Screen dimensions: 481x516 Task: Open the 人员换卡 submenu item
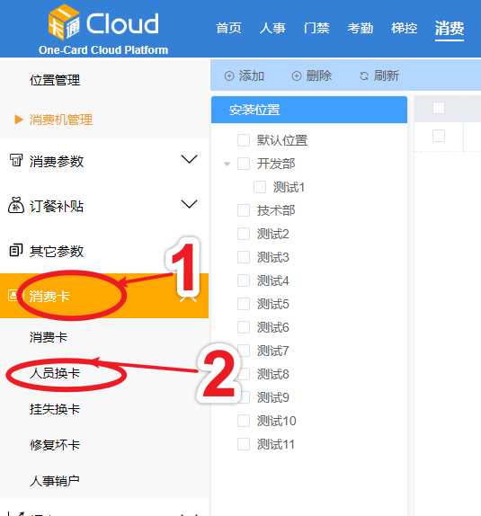pyautogui.click(x=55, y=373)
